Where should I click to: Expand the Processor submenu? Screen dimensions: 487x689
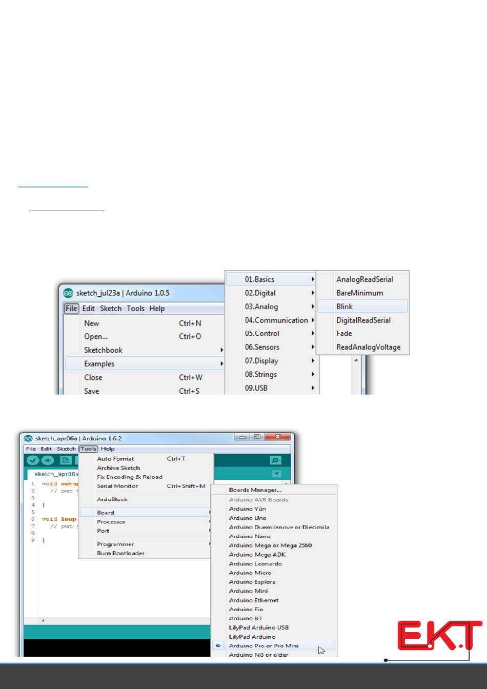pos(111,522)
